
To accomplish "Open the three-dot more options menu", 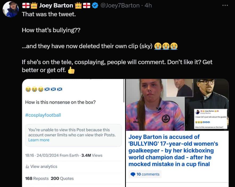I will (x=225, y=5).
